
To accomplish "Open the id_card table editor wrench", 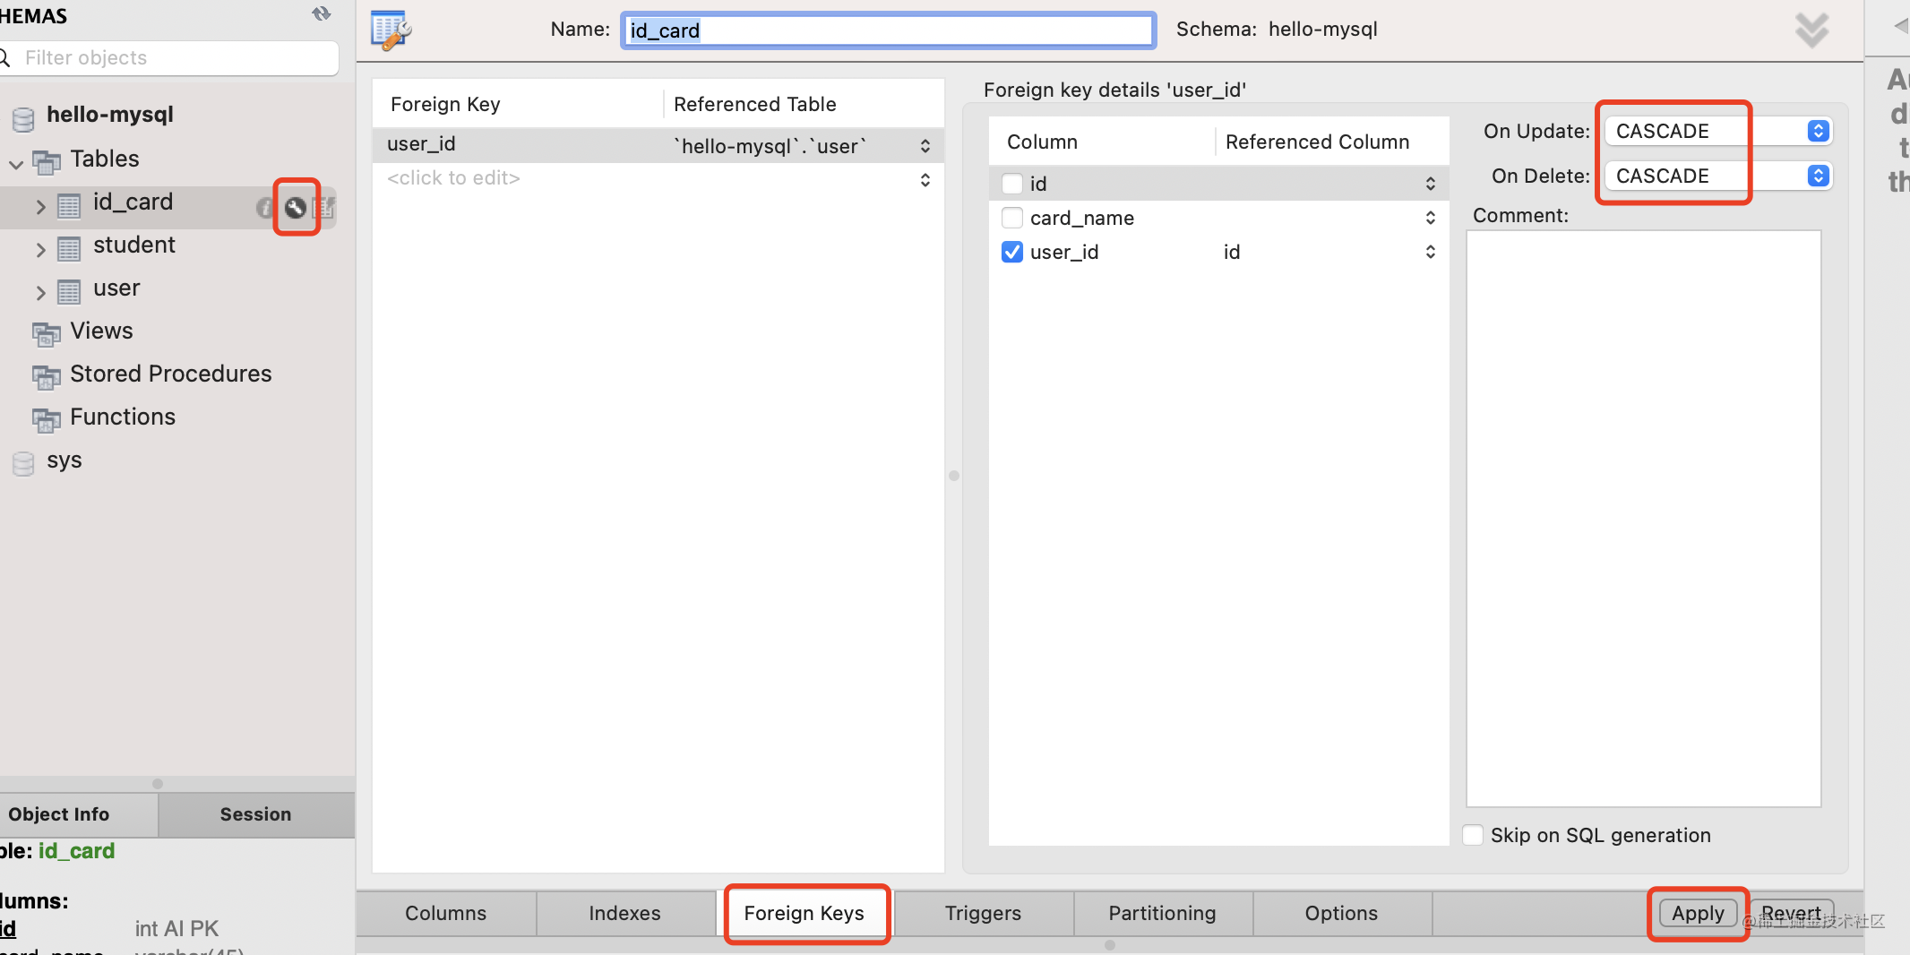I will tap(296, 208).
